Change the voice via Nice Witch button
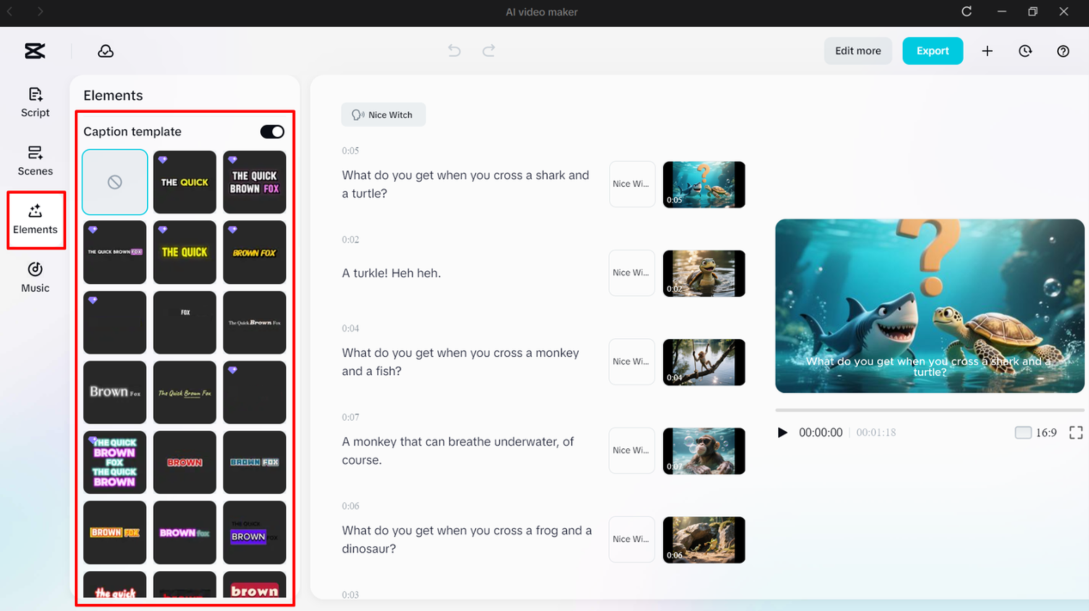This screenshot has width=1089, height=611. (383, 114)
